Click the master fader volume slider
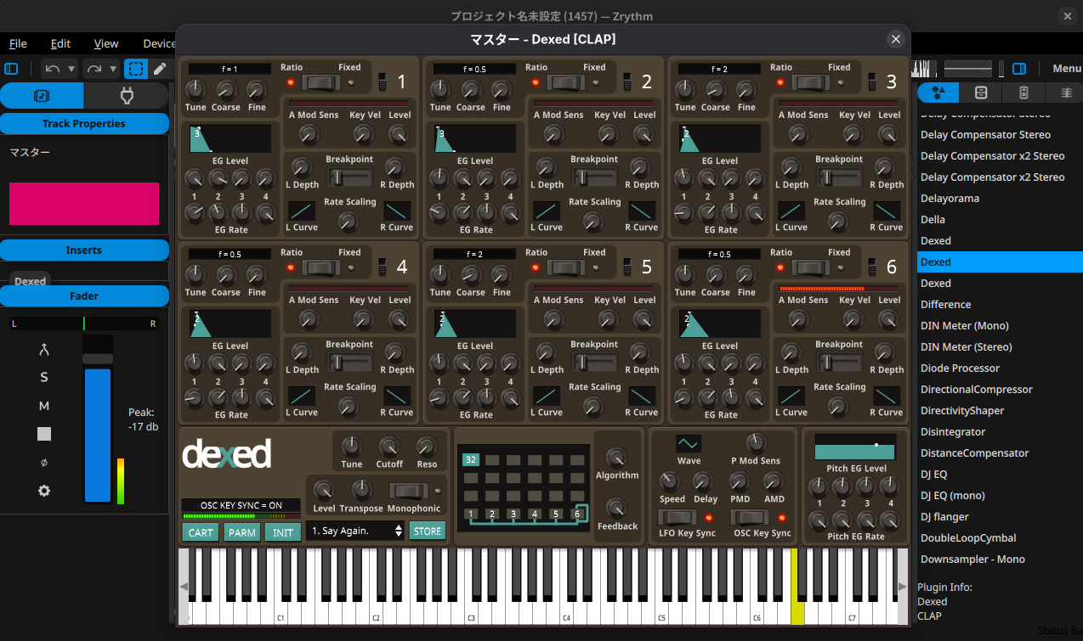Screen dimensions: 1083x641 coord(98,419)
